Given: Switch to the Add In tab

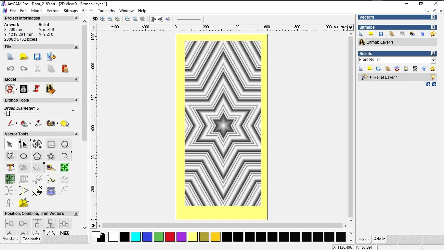Looking at the screenshot, I should click(379, 239).
